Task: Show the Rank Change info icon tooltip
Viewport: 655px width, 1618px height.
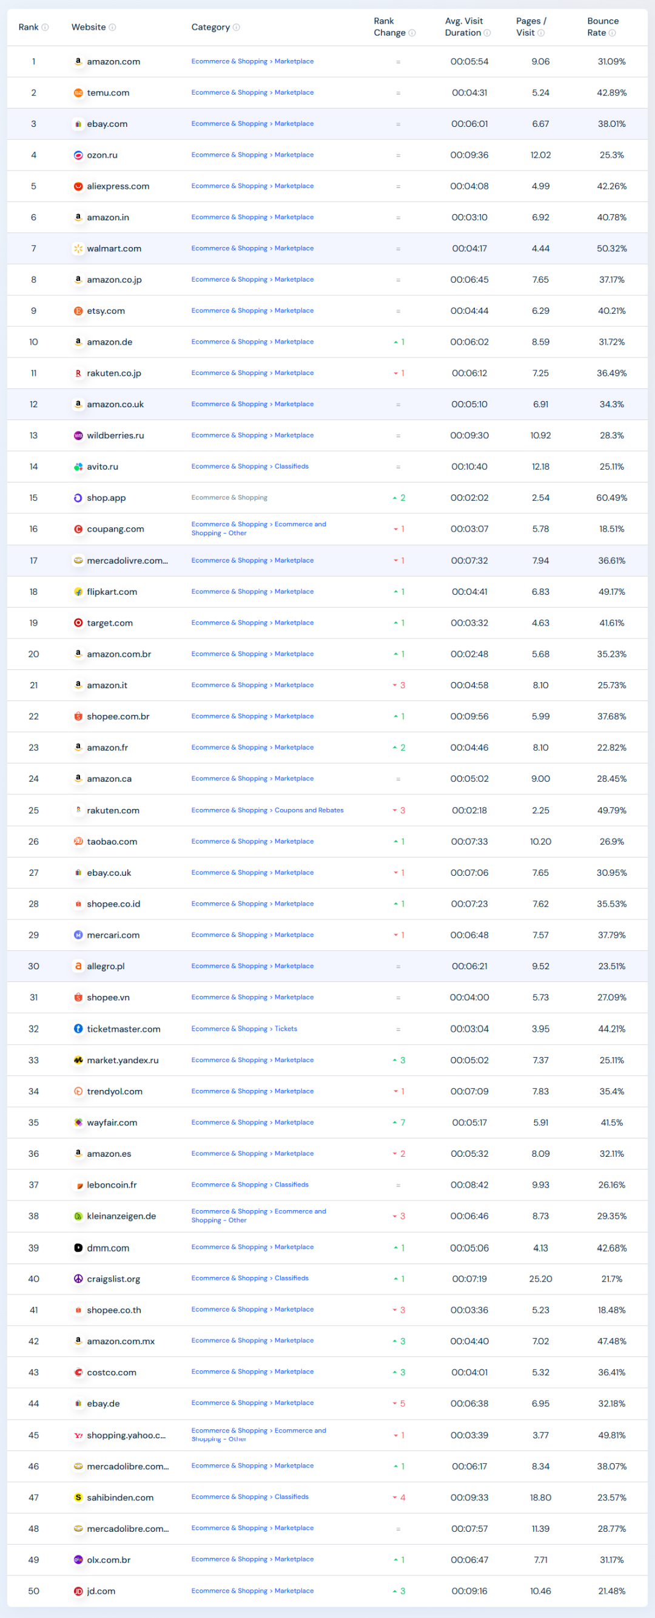Action: coord(412,33)
